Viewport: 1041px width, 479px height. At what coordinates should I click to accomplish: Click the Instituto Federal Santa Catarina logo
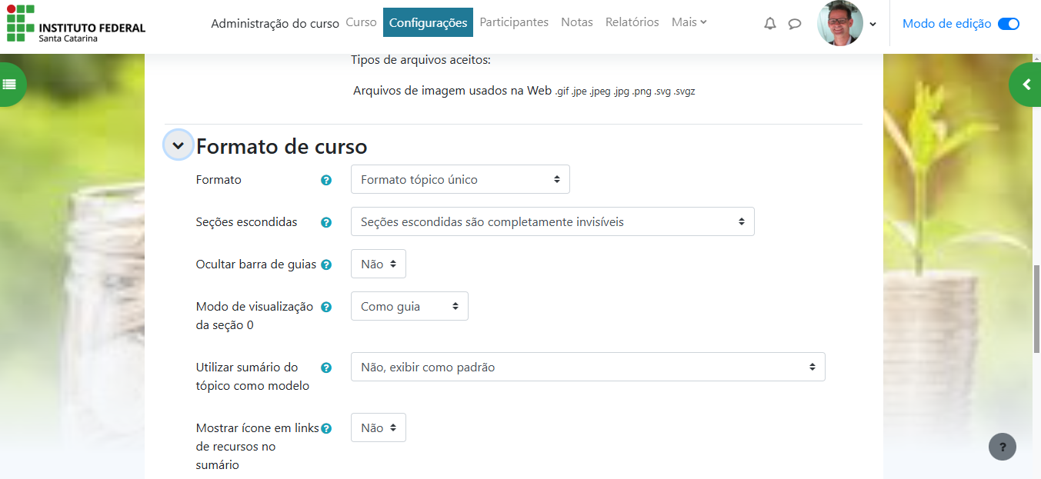pos(76,23)
